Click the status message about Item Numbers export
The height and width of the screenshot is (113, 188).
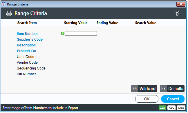click(x=41, y=108)
